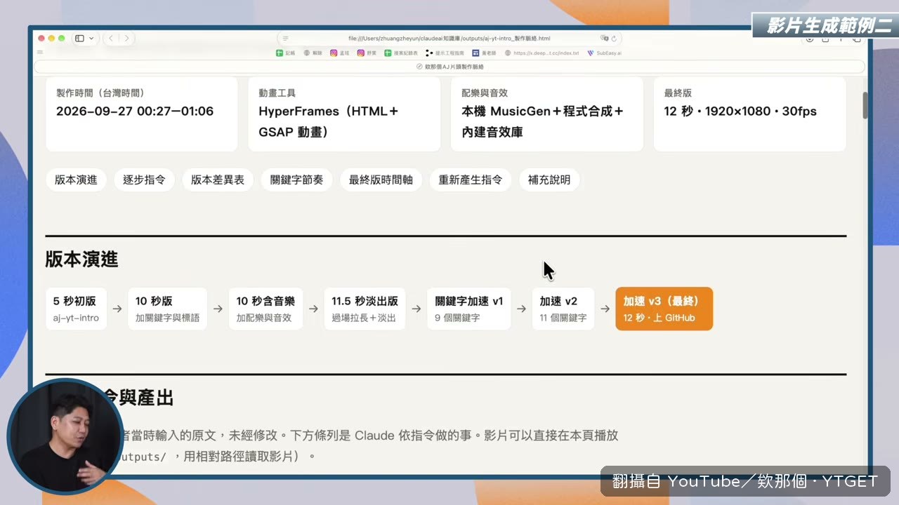Open the 接案紀錄表 bookmark
This screenshot has height=505, width=899.
click(400, 53)
